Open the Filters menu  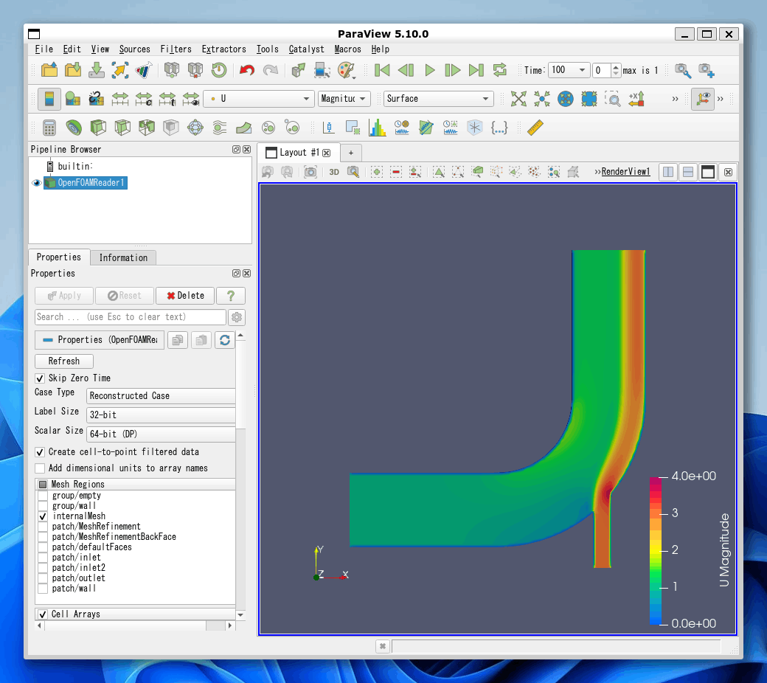pyautogui.click(x=176, y=49)
